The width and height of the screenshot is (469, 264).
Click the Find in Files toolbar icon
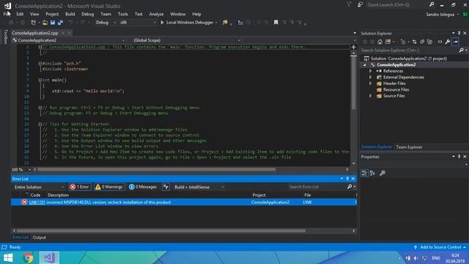pyautogui.click(x=225, y=23)
